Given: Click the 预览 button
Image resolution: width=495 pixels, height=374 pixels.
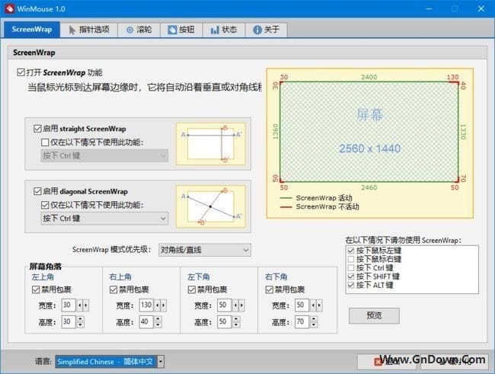Looking at the screenshot, I should tap(374, 315).
